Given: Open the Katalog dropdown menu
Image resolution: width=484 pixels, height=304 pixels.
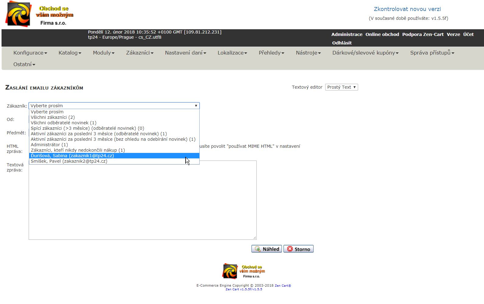Looking at the screenshot, I should (x=70, y=53).
